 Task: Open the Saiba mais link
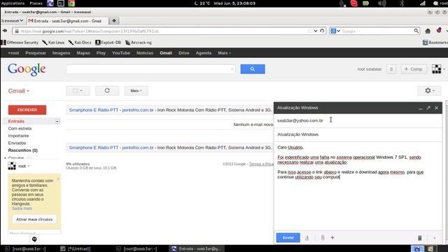click(22, 209)
